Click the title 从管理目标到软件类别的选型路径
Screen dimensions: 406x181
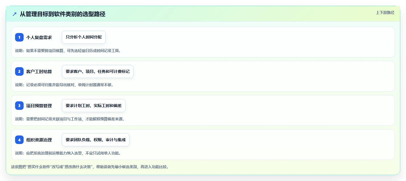63,14
